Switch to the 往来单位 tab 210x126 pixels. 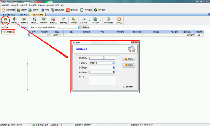(x=24, y=15)
